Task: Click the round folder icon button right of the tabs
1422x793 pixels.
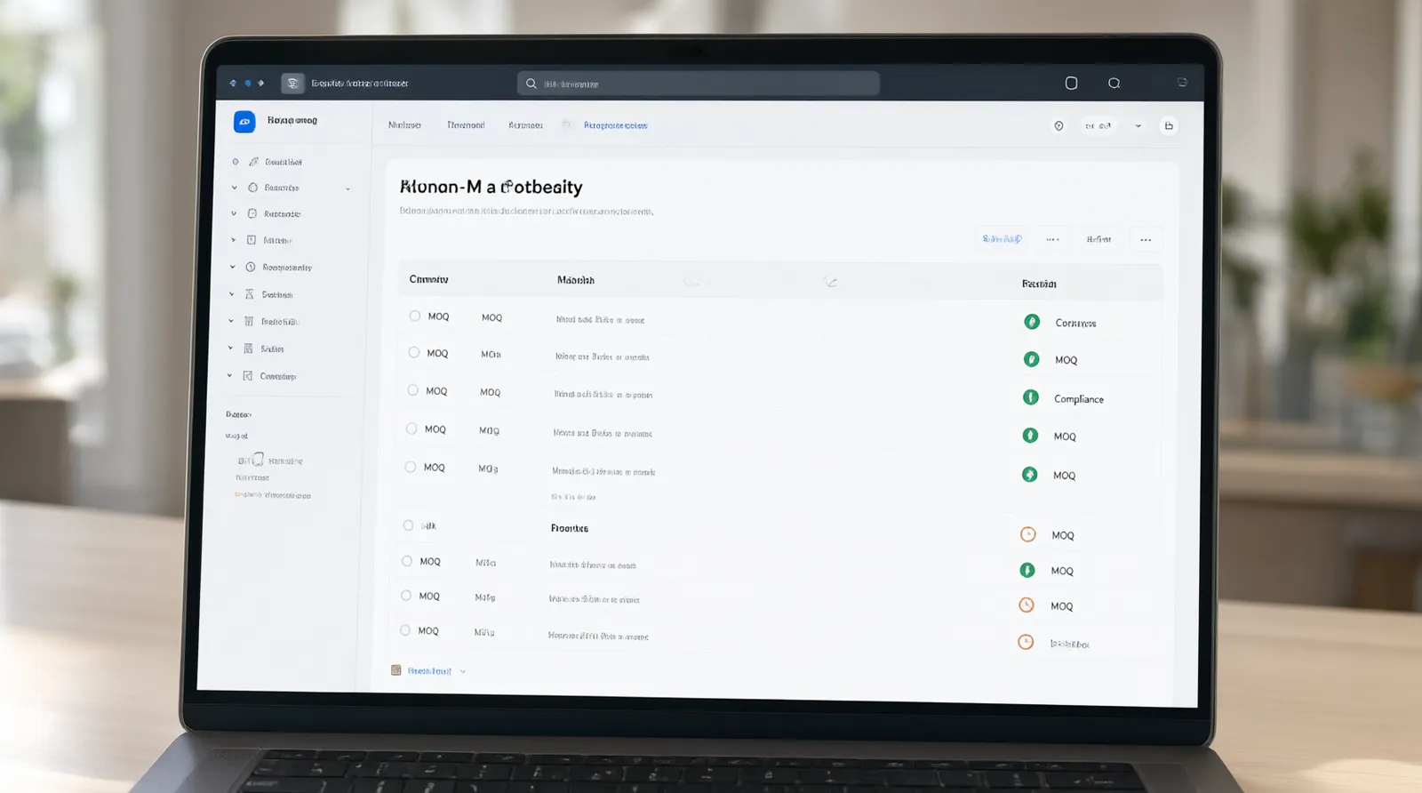Action: [x=1169, y=126]
